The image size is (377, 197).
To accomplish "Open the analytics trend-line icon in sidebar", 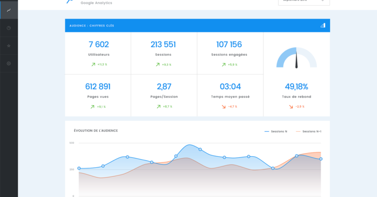I will coord(9,10).
